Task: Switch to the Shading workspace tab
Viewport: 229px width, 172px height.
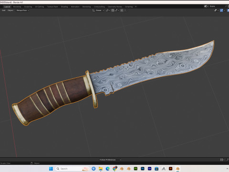Action: pos(64,7)
